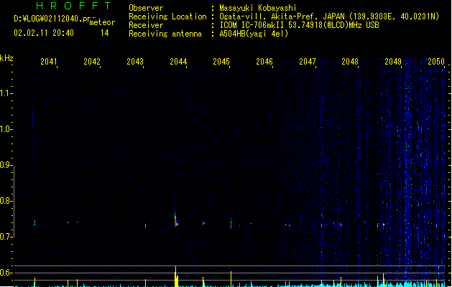This screenshot has height=287, width=452.
Task: Click the date stamp 02.02.11 20:40
Action: point(44,33)
